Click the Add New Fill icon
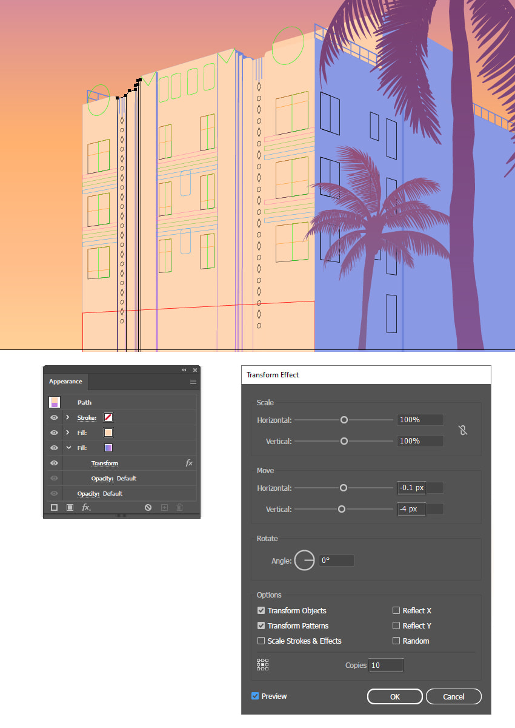The height and width of the screenshot is (728, 515). click(x=69, y=507)
